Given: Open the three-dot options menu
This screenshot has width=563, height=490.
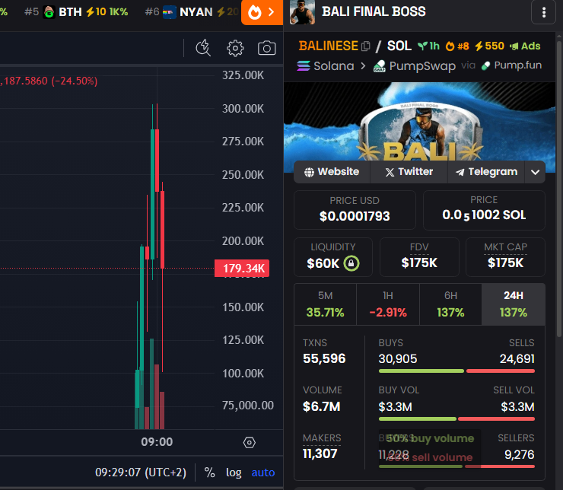Looking at the screenshot, I should (544, 12).
